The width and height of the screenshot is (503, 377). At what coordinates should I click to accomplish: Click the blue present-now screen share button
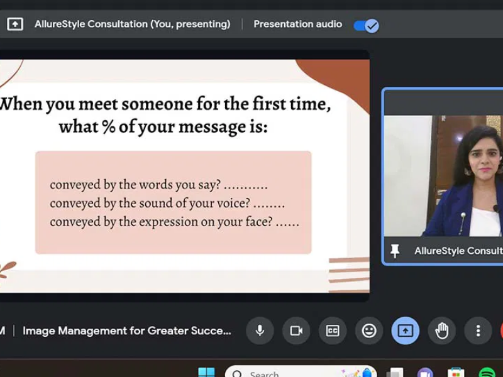[x=405, y=331]
